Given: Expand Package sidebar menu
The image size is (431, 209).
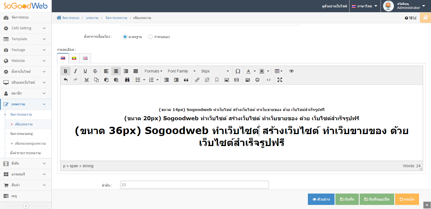Looking at the screenshot, I should coord(26,50).
